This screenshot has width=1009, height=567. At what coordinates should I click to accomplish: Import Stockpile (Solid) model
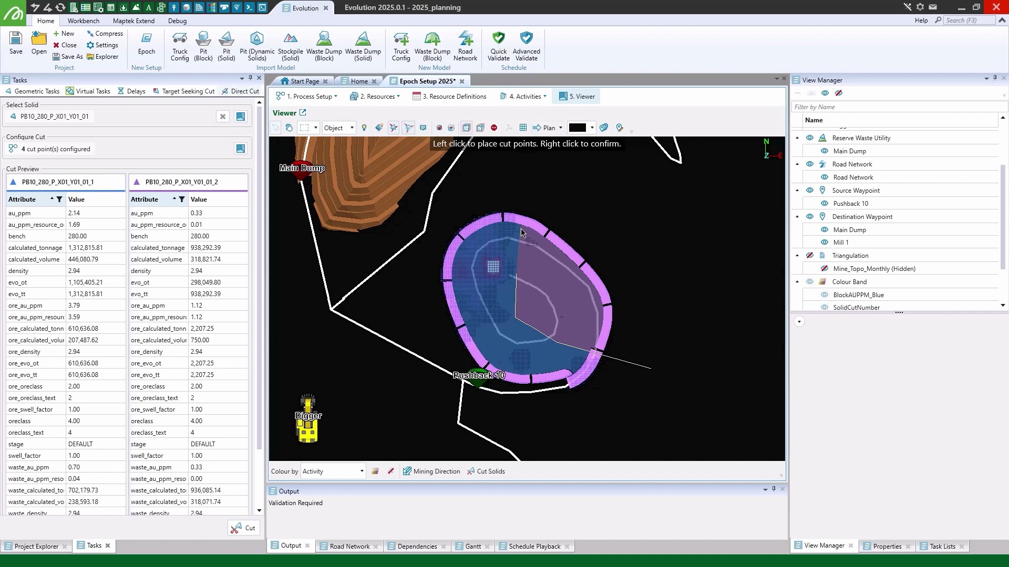pos(291,46)
